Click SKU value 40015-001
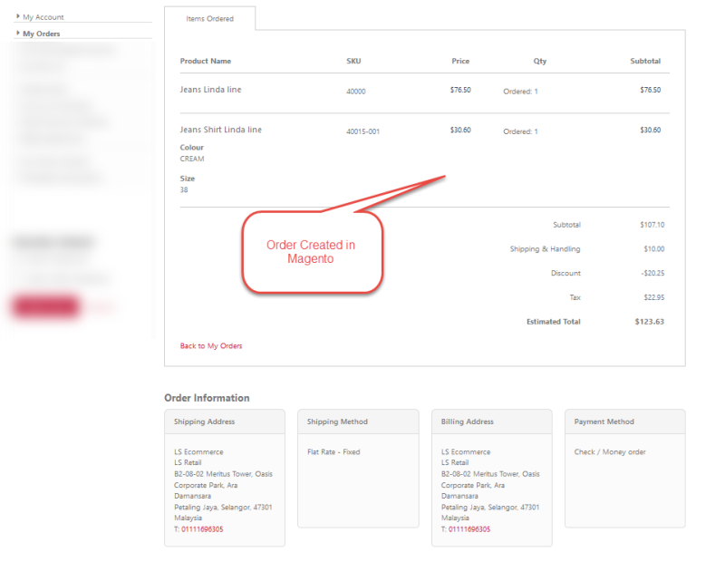Screen dimensions: 725x562 (x=363, y=131)
